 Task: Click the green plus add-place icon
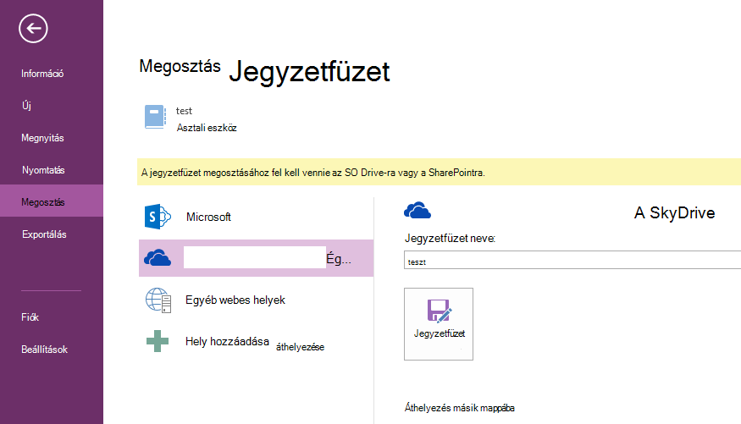point(158,341)
